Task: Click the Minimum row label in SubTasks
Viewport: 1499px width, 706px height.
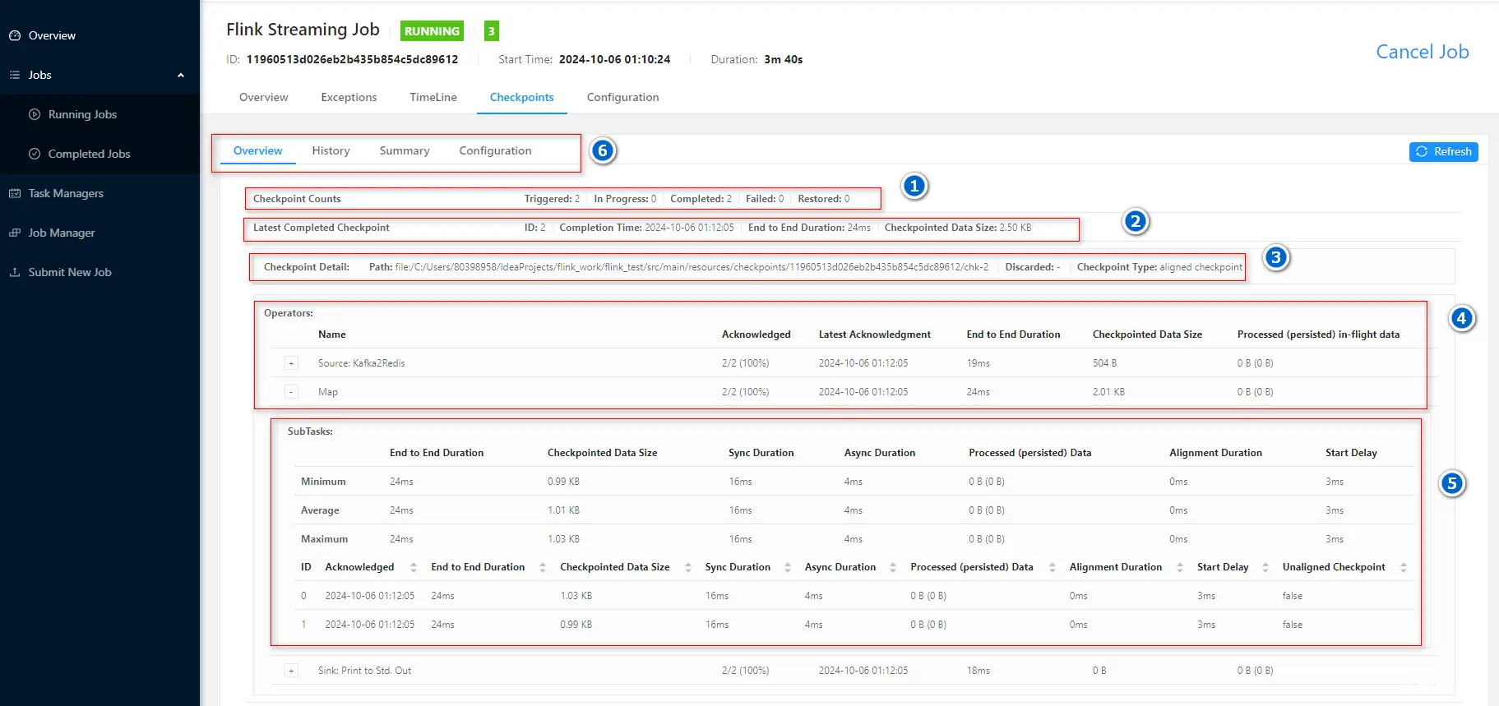Action: pyautogui.click(x=323, y=482)
